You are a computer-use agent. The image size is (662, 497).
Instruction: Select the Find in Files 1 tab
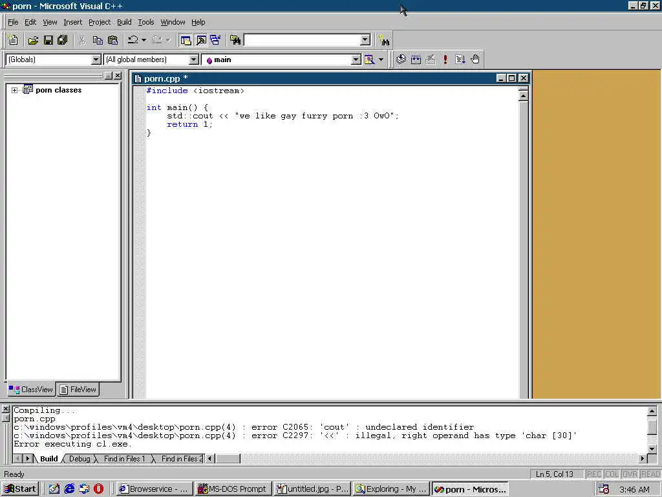coord(124,459)
